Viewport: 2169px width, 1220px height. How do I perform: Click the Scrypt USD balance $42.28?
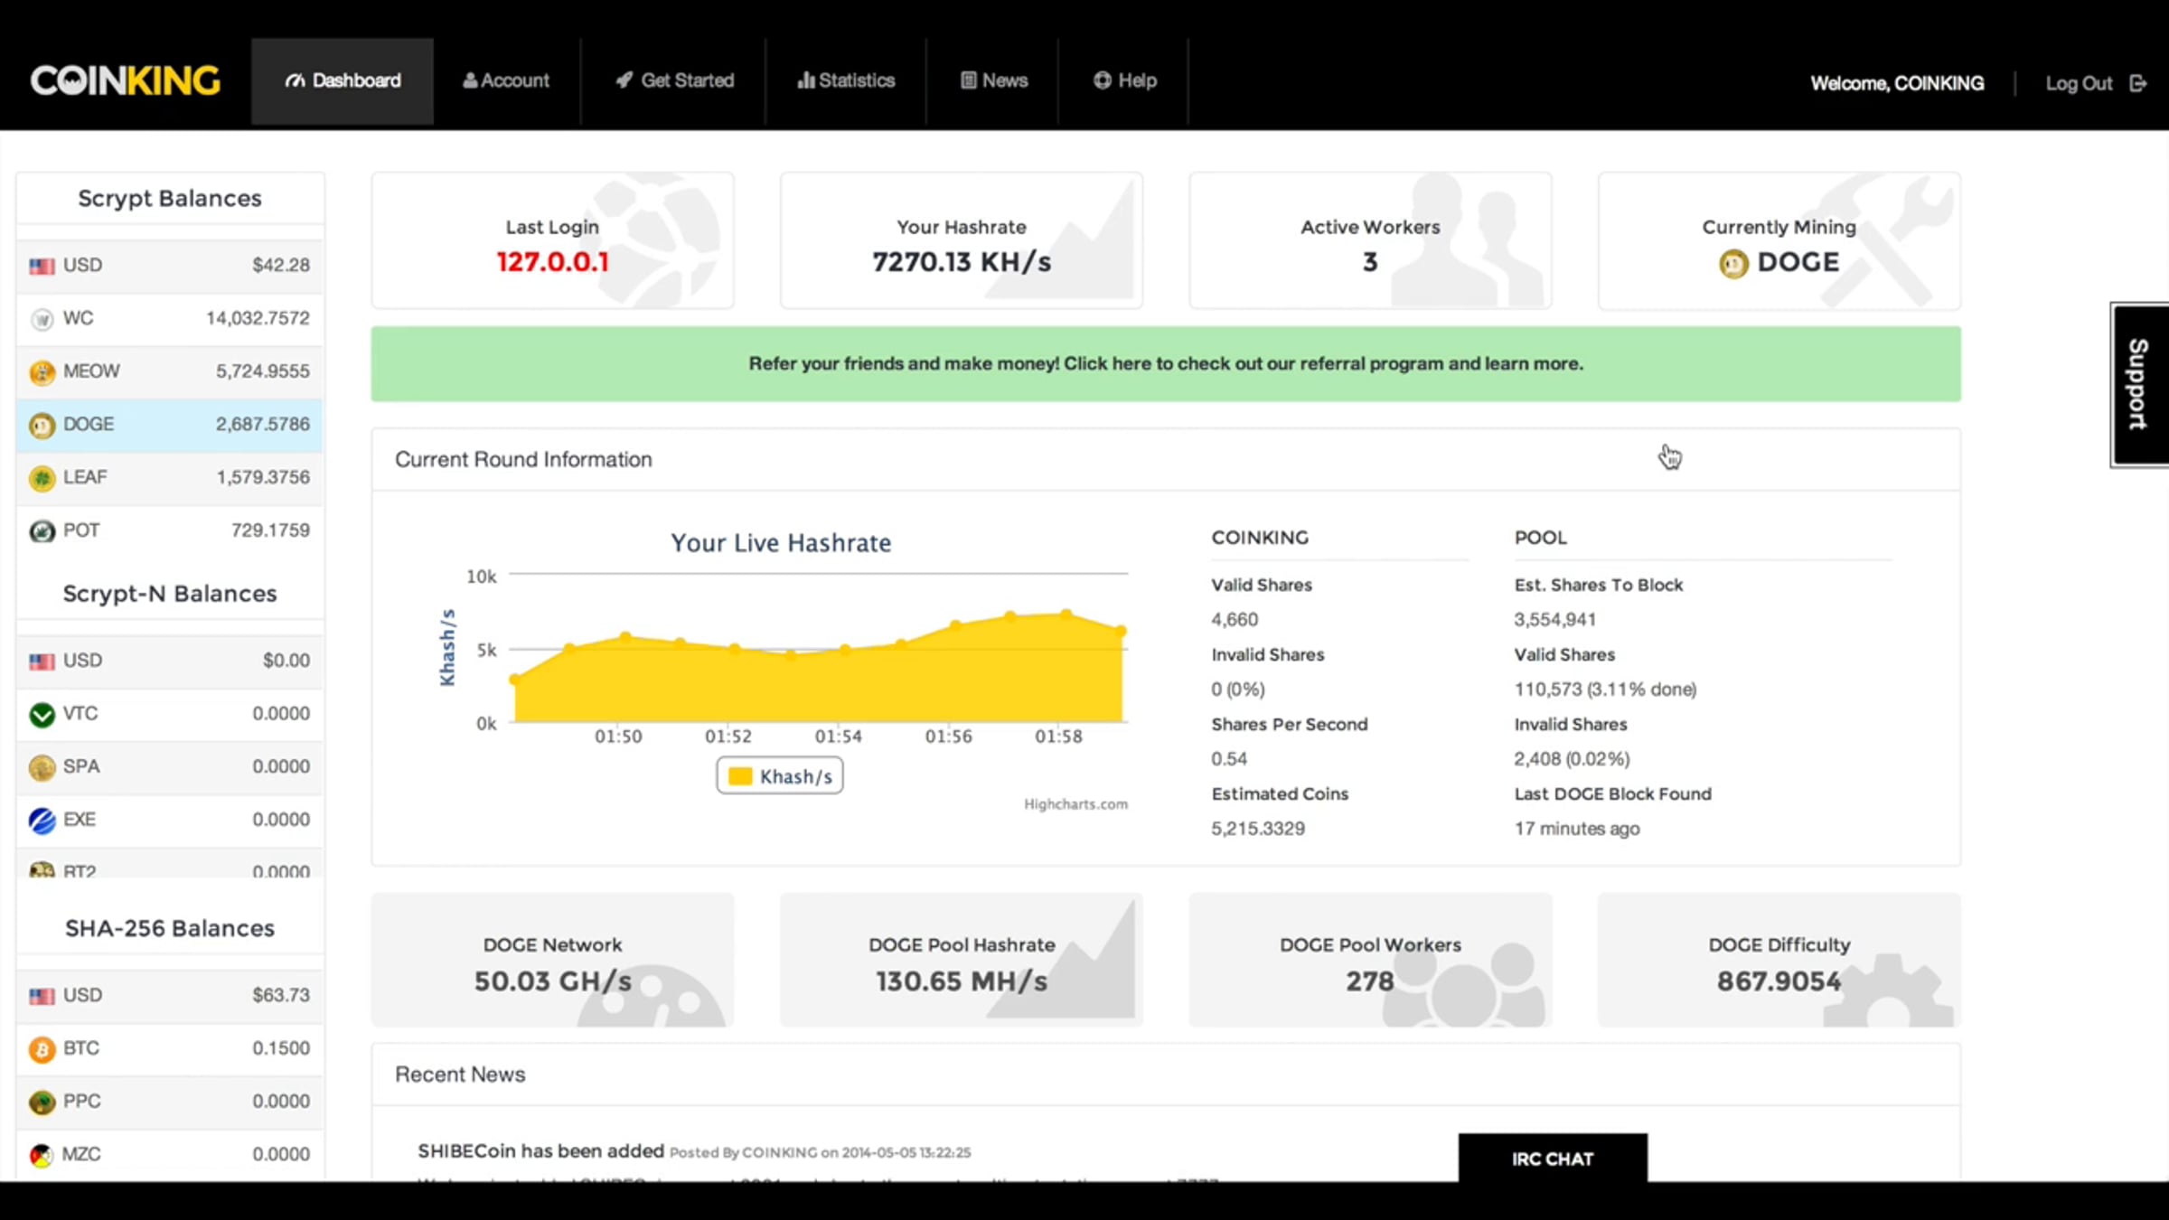tap(281, 266)
